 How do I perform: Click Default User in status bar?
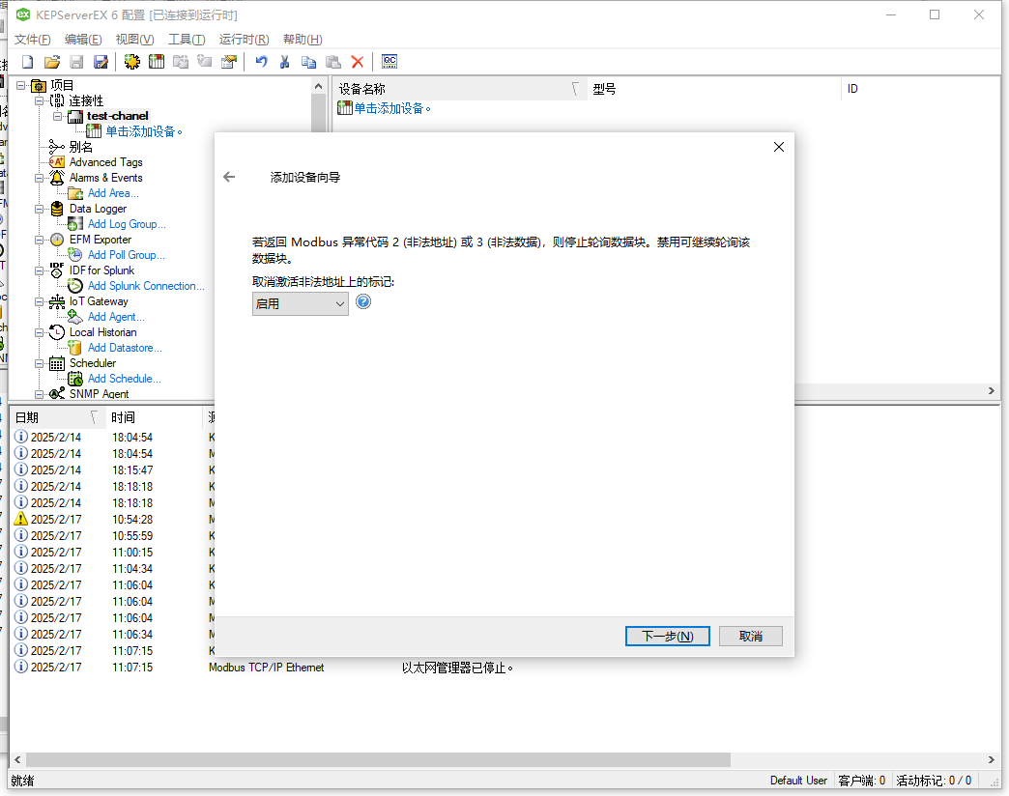(798, 780)
